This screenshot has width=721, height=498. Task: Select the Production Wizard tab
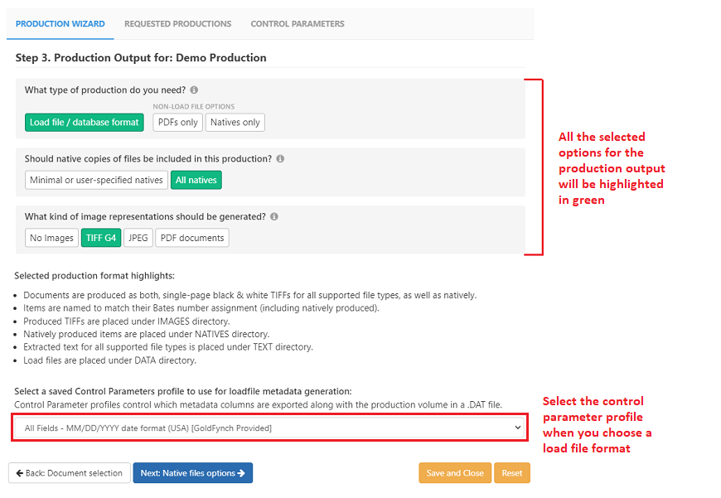60,24
